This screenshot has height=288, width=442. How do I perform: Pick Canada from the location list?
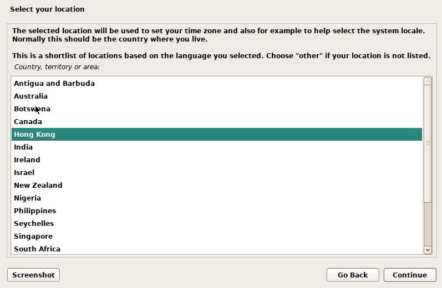tap(28, 122)
